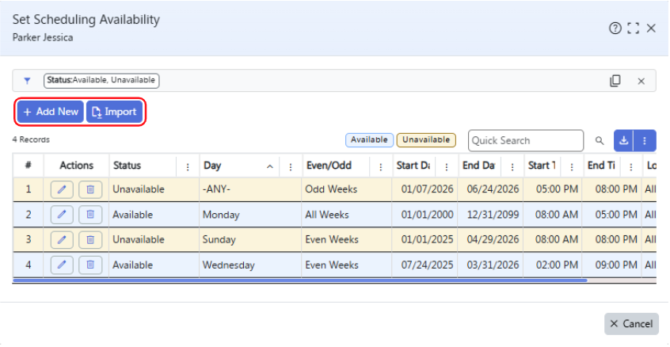The image size is (670, 347).
Task: Toggle the Unavailable status legend chip
Action: pyautogui.click(x=426, y=139)
